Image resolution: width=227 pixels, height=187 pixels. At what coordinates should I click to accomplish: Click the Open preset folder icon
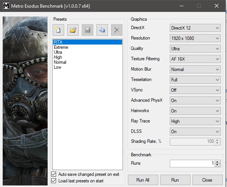pos(73,30)
